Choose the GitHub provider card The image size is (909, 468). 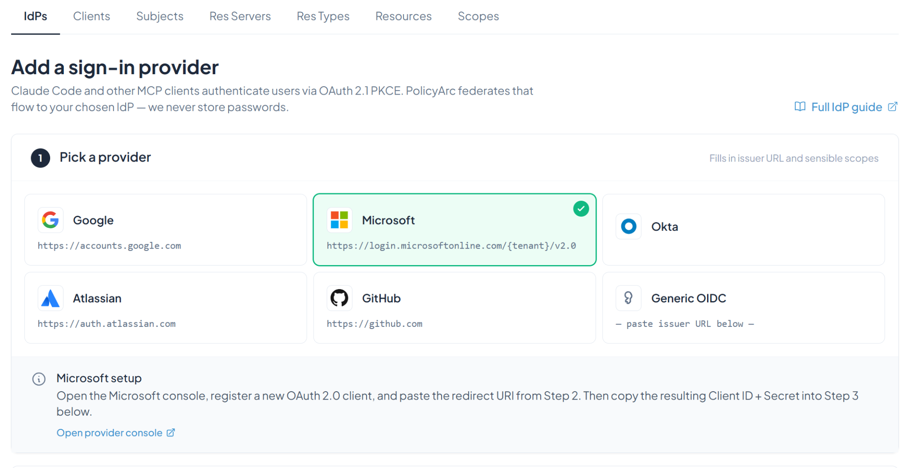pyautogui.click(x=454, y=308)
